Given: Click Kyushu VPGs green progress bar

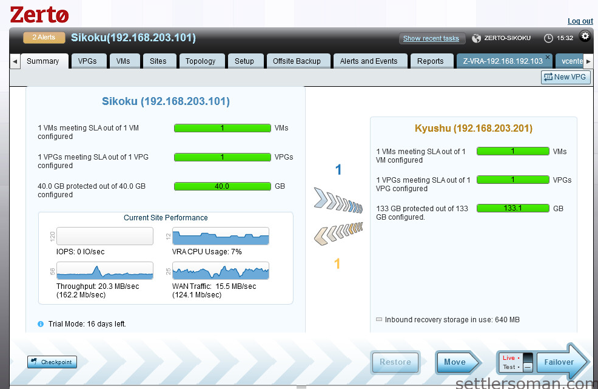Looking at the screenshot, I should (513, 180).
